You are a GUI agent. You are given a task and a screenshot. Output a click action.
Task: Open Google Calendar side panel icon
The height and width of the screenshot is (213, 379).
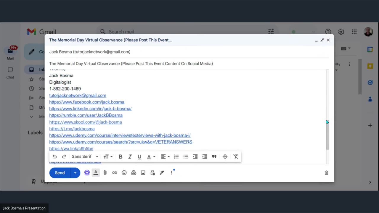(370, 50)
